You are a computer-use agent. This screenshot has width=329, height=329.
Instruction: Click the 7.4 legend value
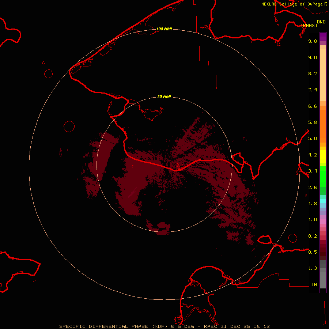pyautogui.click(x=313, y=90)
